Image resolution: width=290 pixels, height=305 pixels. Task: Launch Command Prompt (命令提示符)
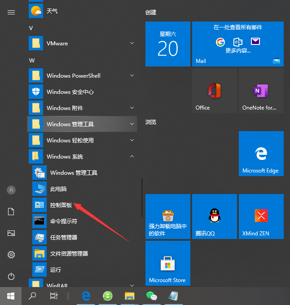click(x=63, y=221)
